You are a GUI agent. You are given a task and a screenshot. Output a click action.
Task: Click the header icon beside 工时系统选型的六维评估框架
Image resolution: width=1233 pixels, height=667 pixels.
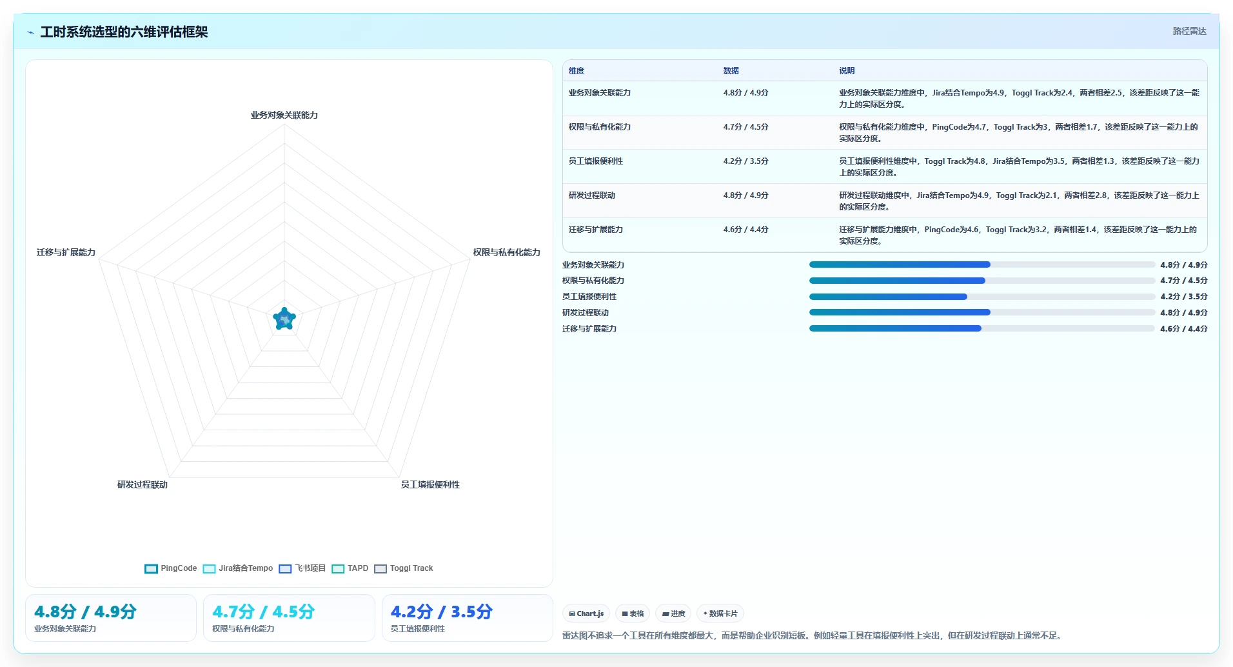click(x=30, y=32)
